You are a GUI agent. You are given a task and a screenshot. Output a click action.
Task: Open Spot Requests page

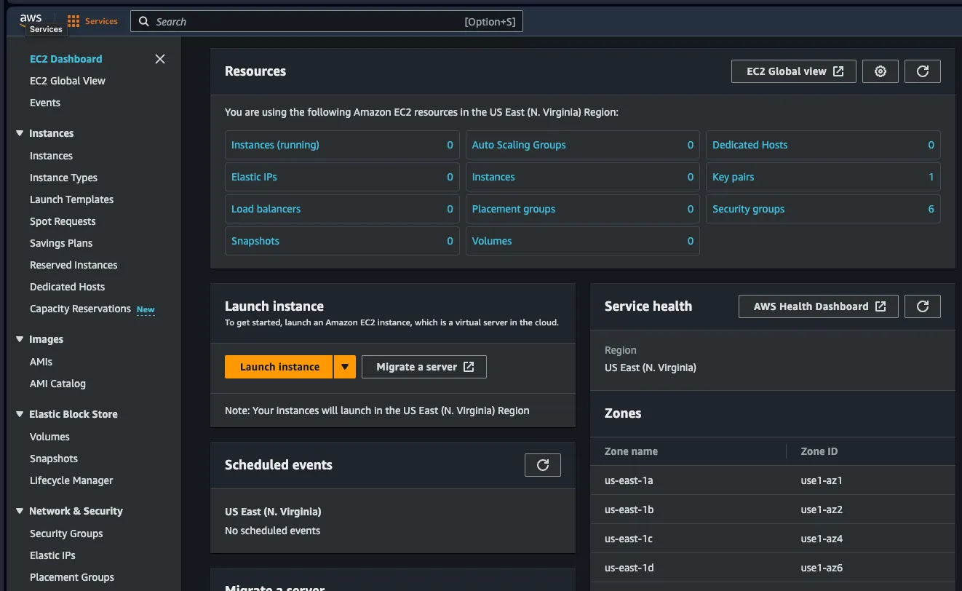pyautogui.click(x=63, y=221)
